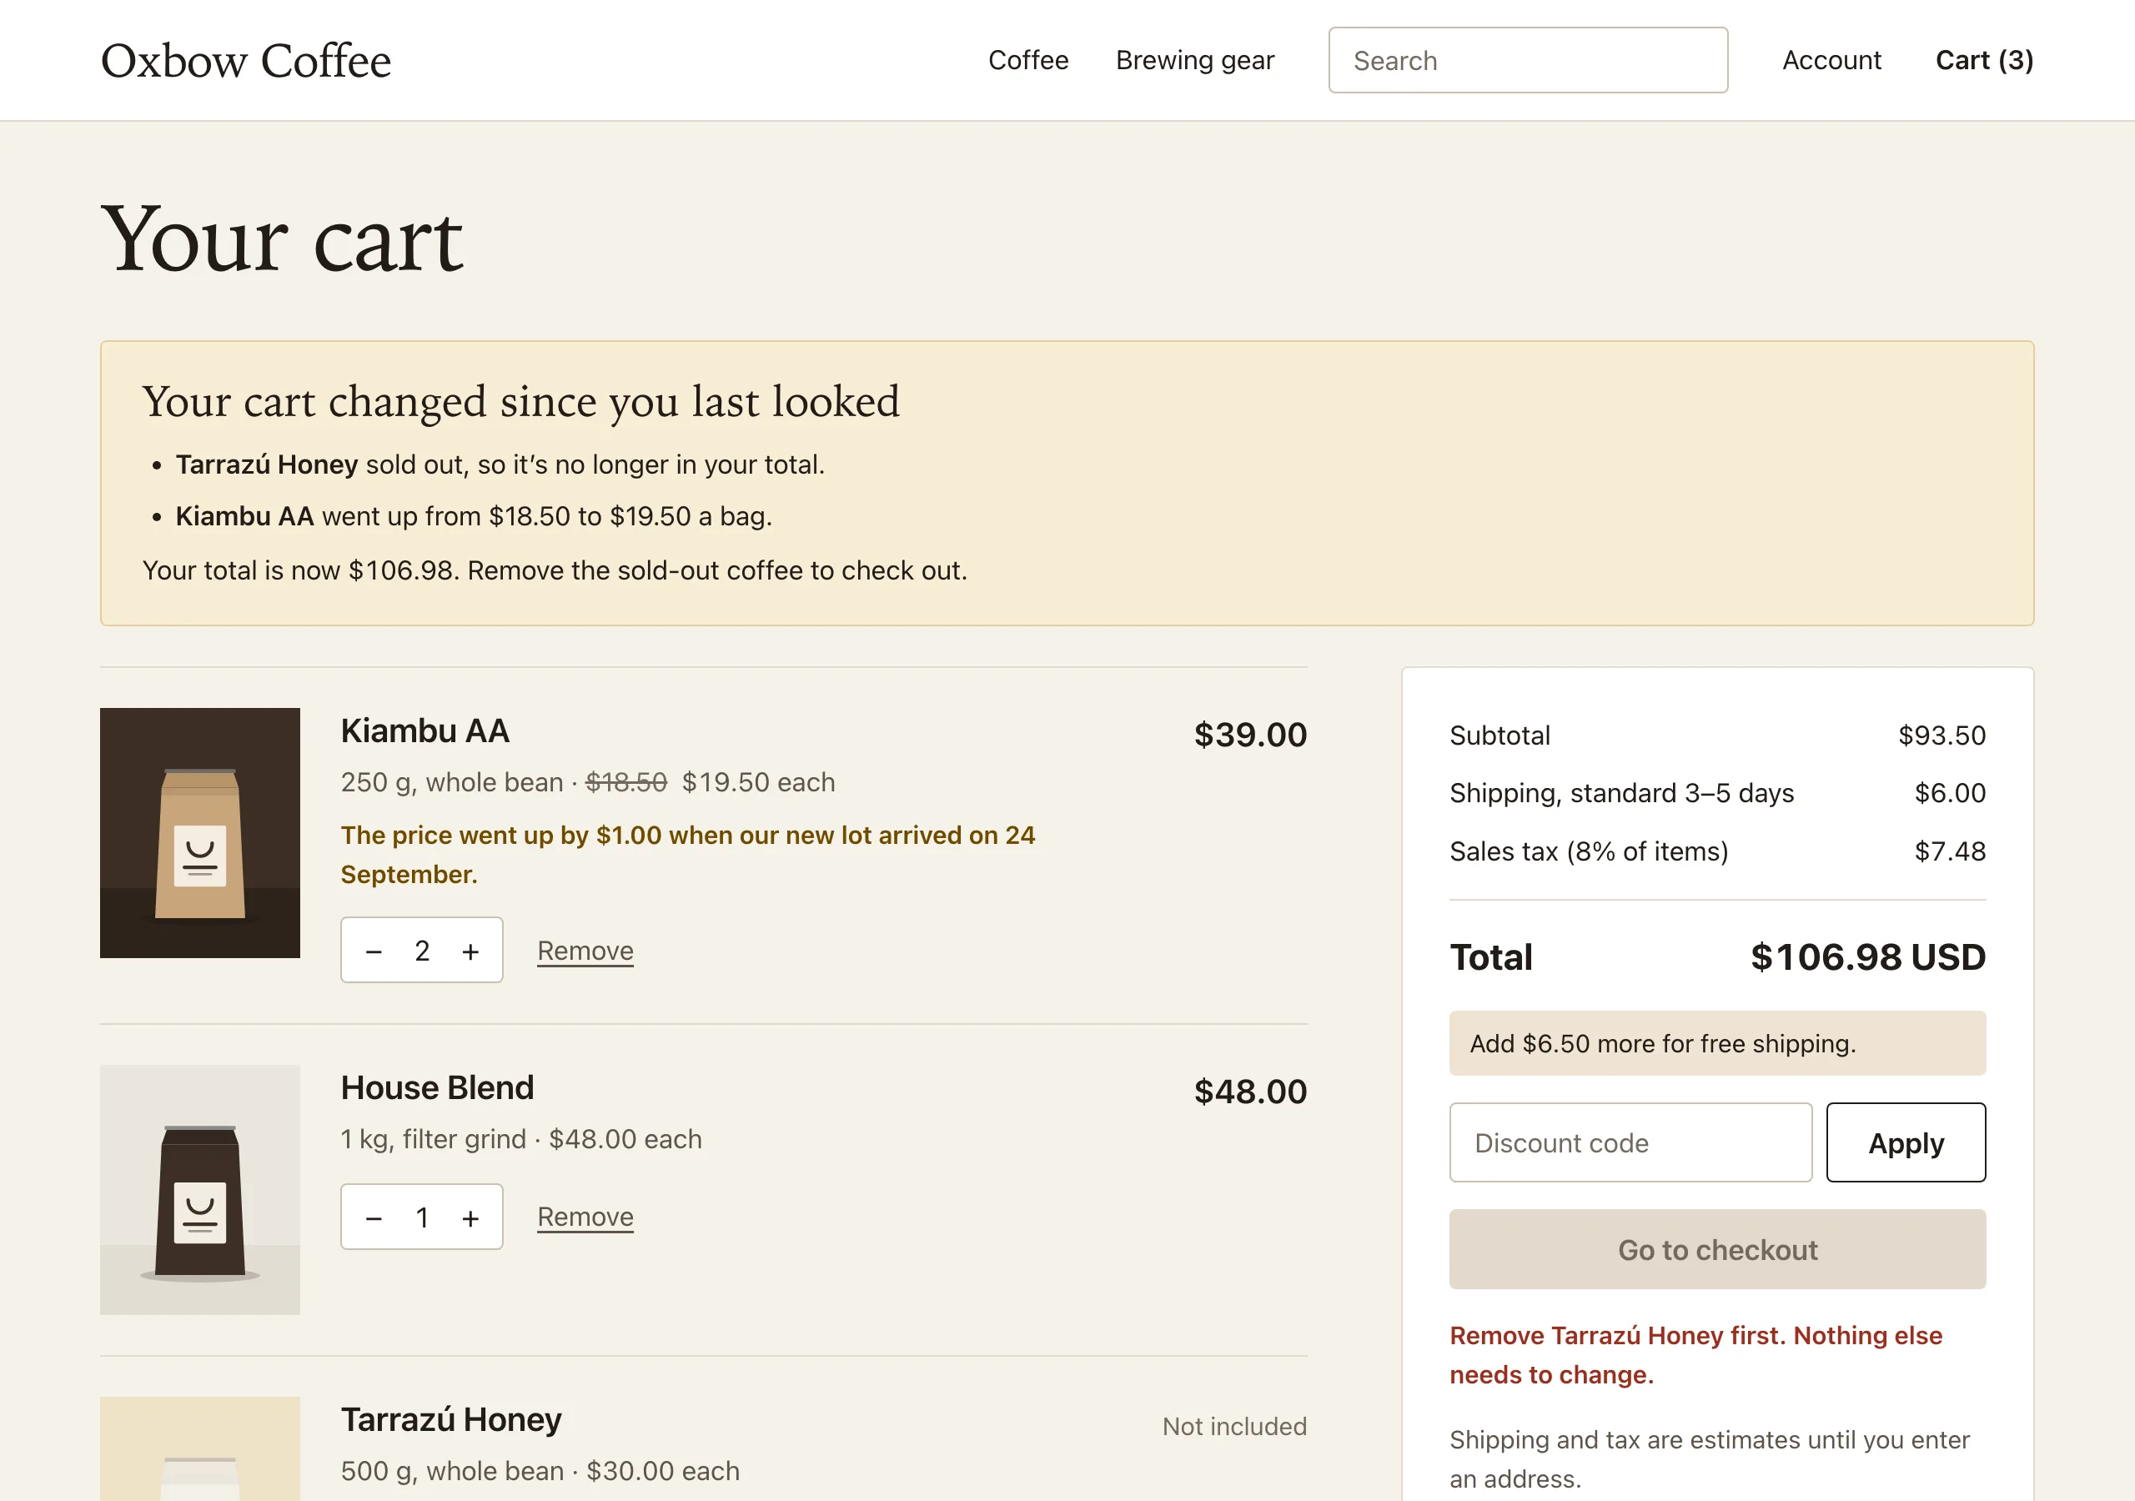2135x1501 pixels.
Task: Click the Kiambu AA quantity value 2
Action: point(422,951)
